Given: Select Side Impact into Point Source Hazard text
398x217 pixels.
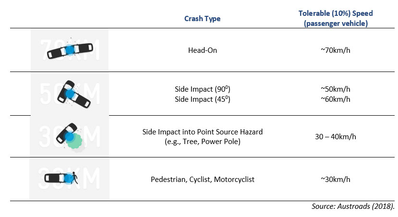Looking at the screenshot, I should click(x=203, y=132).
